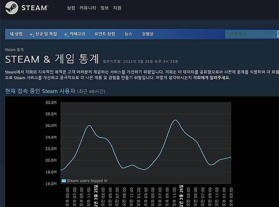Click the first peak near 26.0M
279x207 pixels.
pos(89,126)
